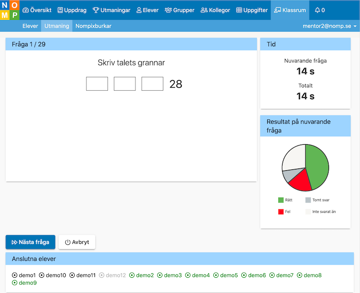
Task: Click the Utmaningar trophy icon
Action: pos(95,10)
